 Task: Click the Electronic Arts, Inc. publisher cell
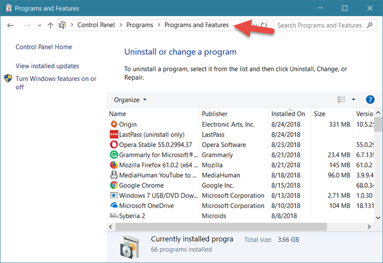coord(228,124)
